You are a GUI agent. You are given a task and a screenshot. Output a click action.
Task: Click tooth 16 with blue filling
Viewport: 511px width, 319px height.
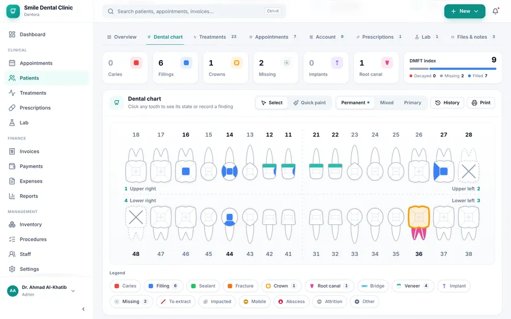point(186,165)
